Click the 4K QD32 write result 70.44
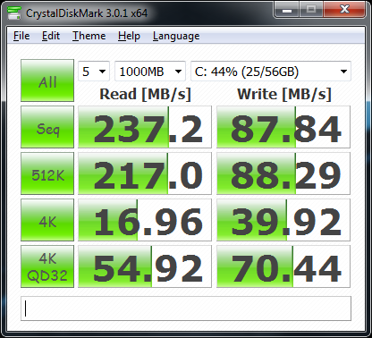Image resolution: width=372 pixels, height=338 pixels. [x=283, y=266]
